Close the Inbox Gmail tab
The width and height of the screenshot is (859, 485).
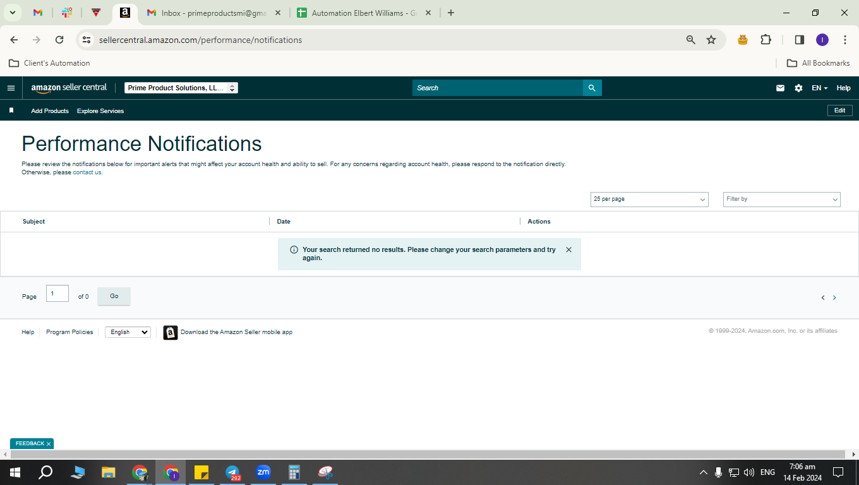pos(278,13)
